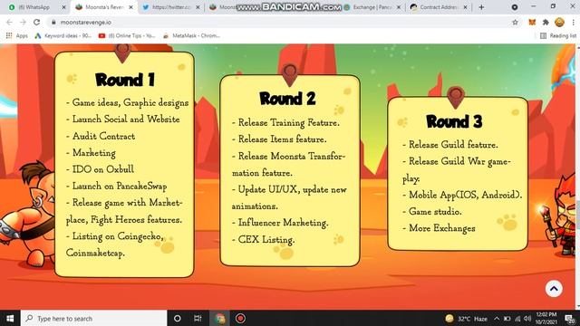This screenshot has height=326, width=580.
Task: Close the Contract Address tab
Action: 465,7
